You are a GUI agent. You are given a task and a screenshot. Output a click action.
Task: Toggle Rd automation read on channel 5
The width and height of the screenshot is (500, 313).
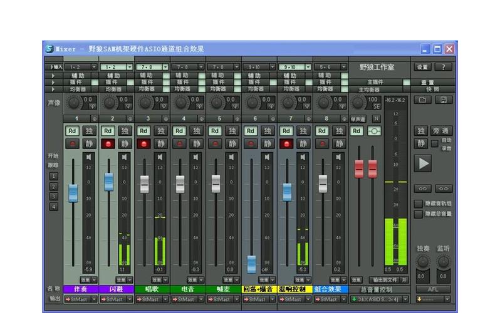(x=215, y=131)
